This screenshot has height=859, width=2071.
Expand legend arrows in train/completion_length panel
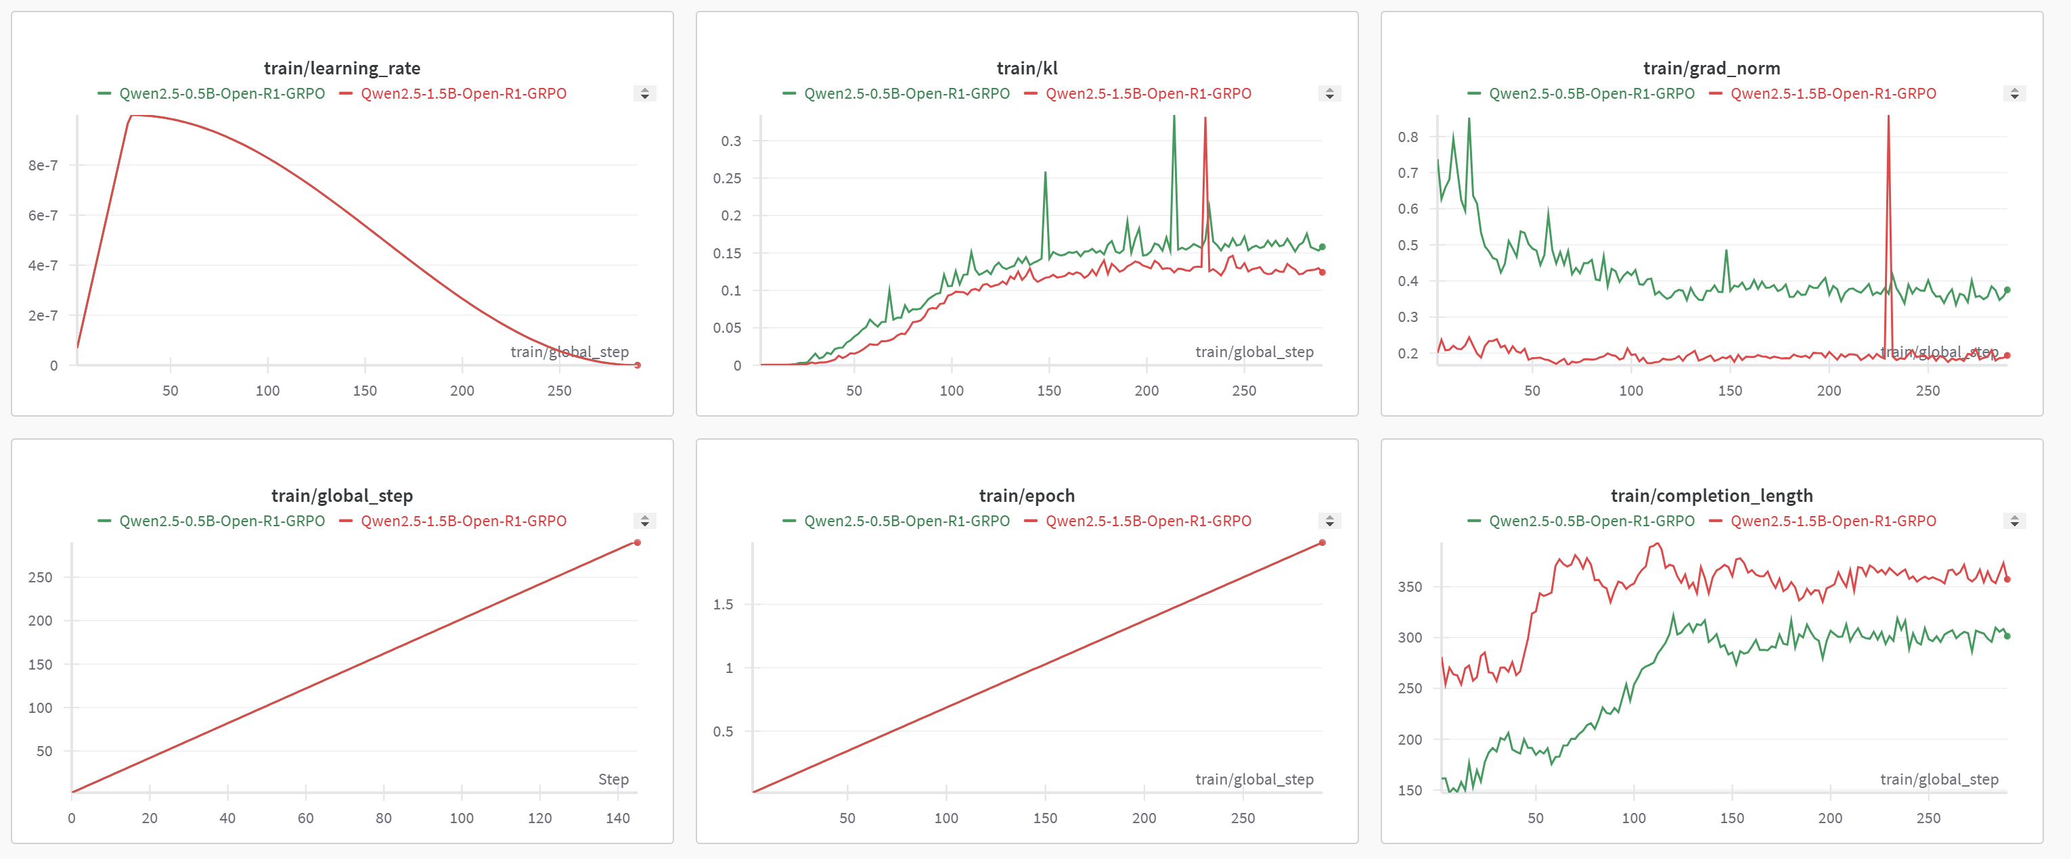tap(2015, 521)
